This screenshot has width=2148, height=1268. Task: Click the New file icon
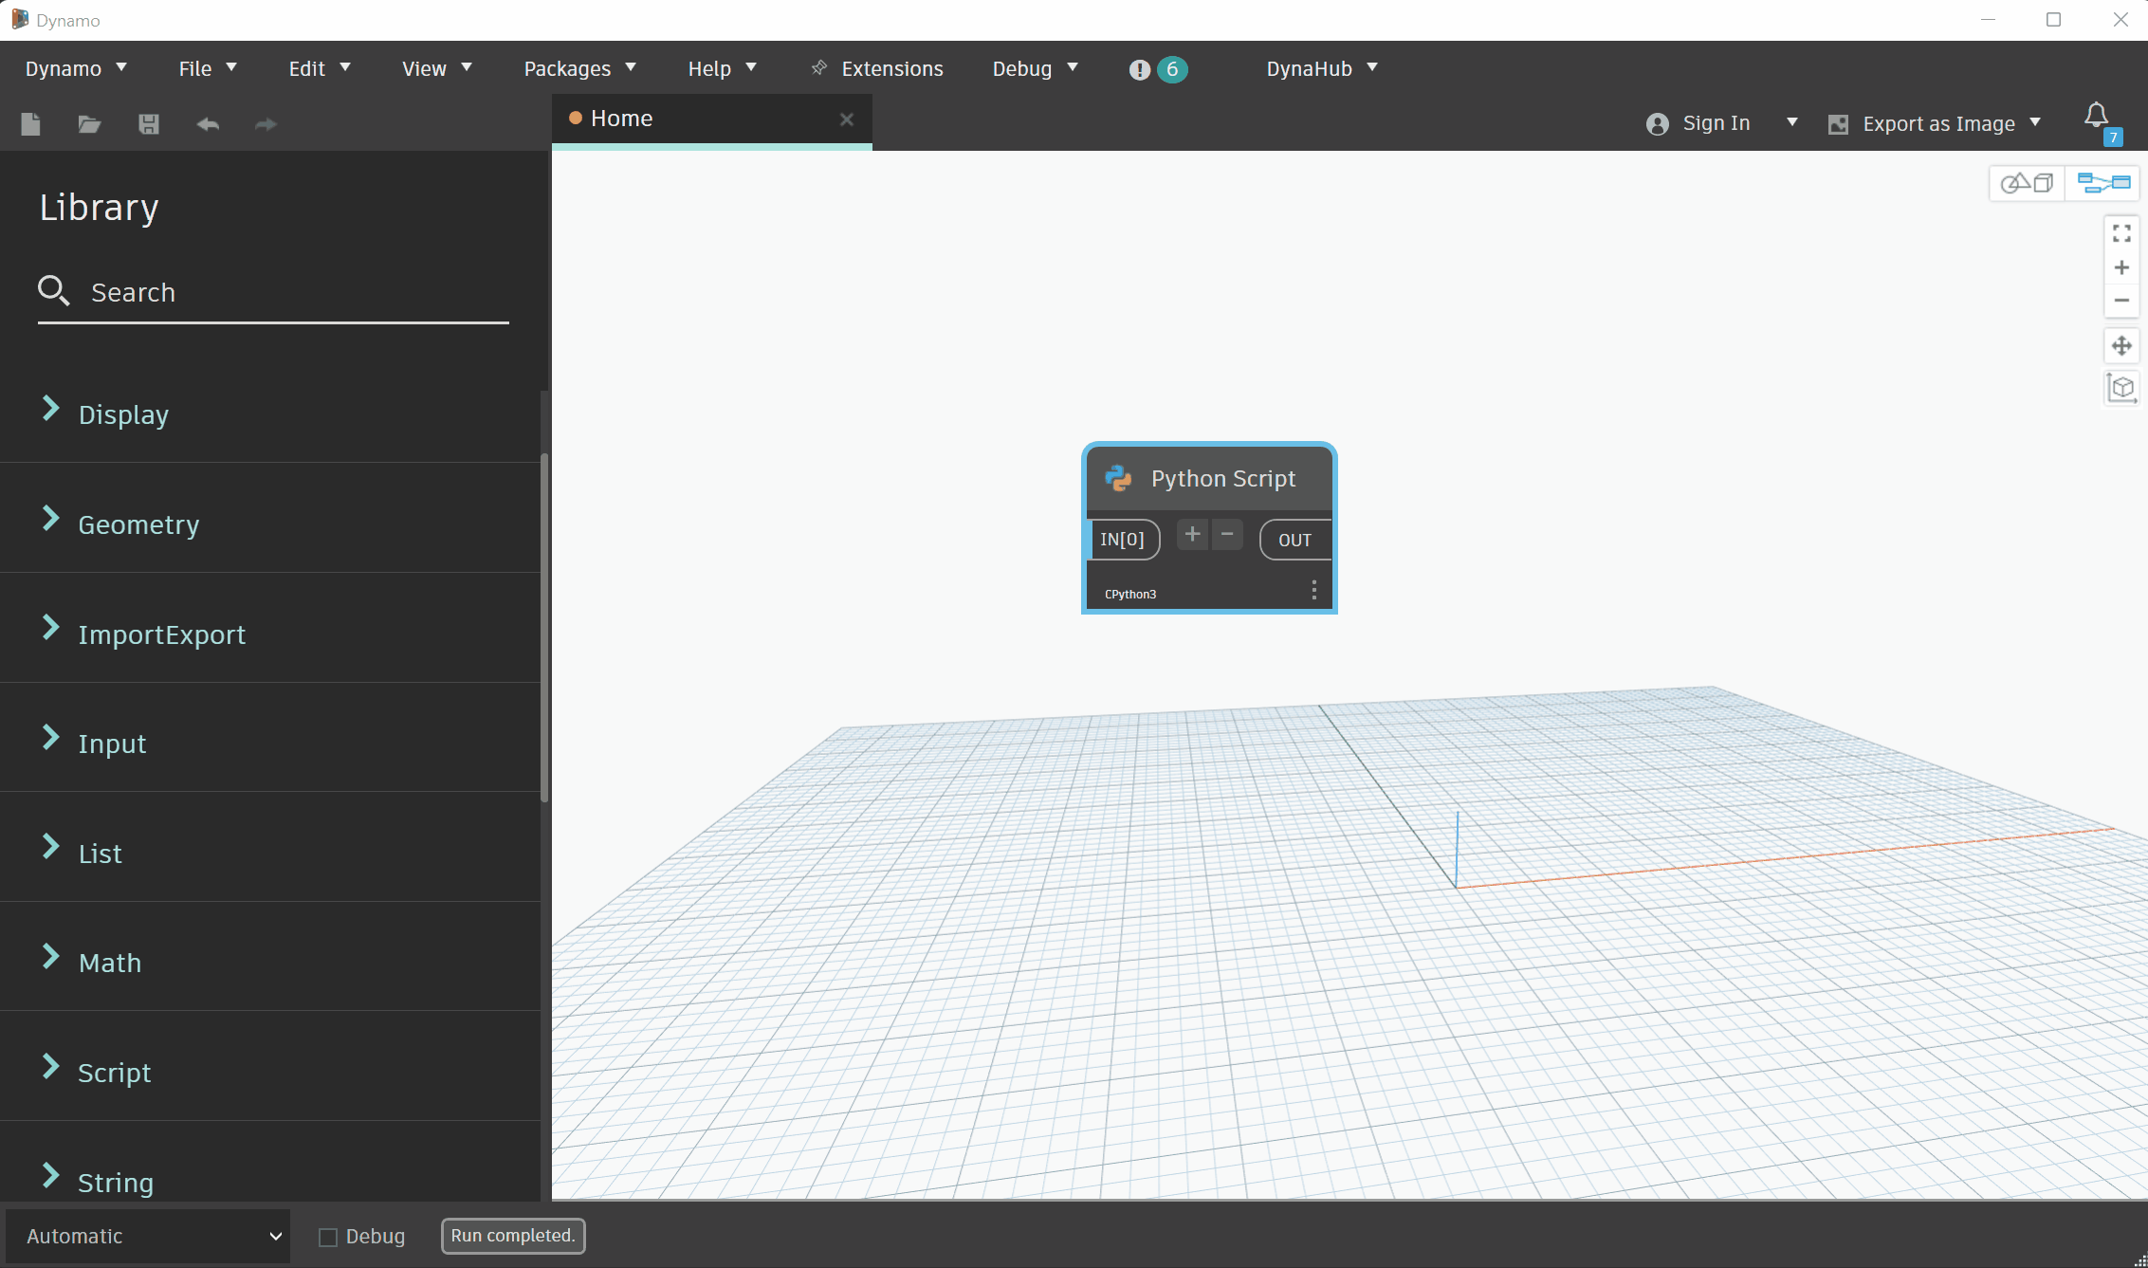tap(30, 124)
